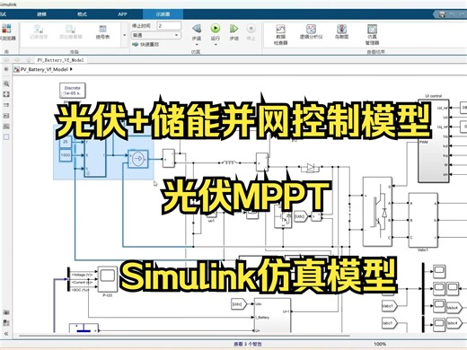The width and height of the screenshot is (467, 350).
Task: Click the fifth palette icon, below the Image icon
Action: pos(6,127)
